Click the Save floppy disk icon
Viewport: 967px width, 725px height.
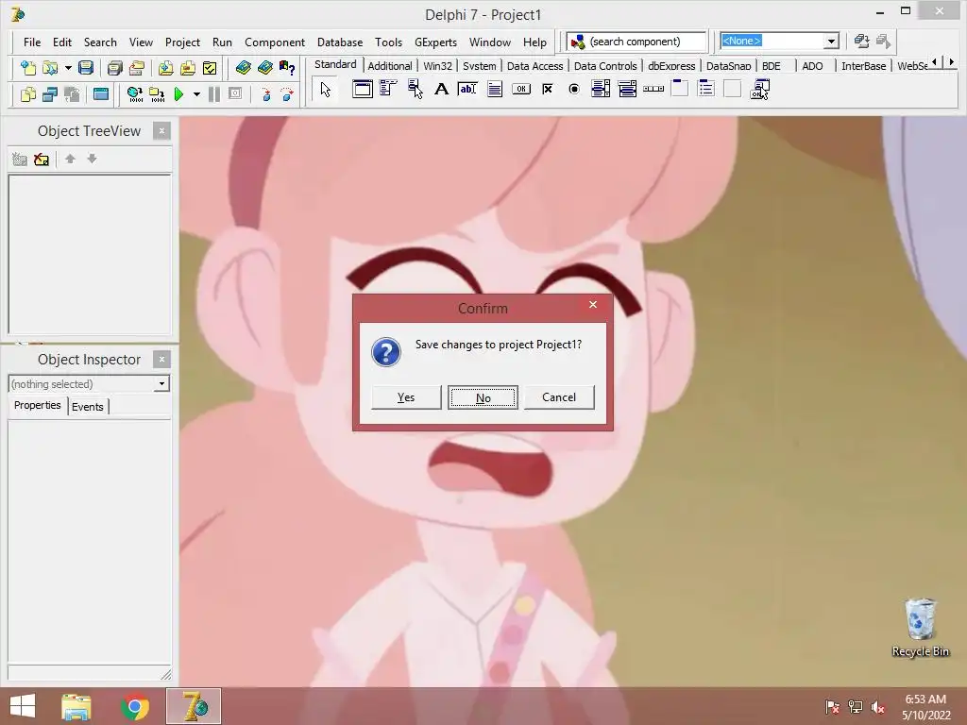pyautogui.click(x=86, y=67)
